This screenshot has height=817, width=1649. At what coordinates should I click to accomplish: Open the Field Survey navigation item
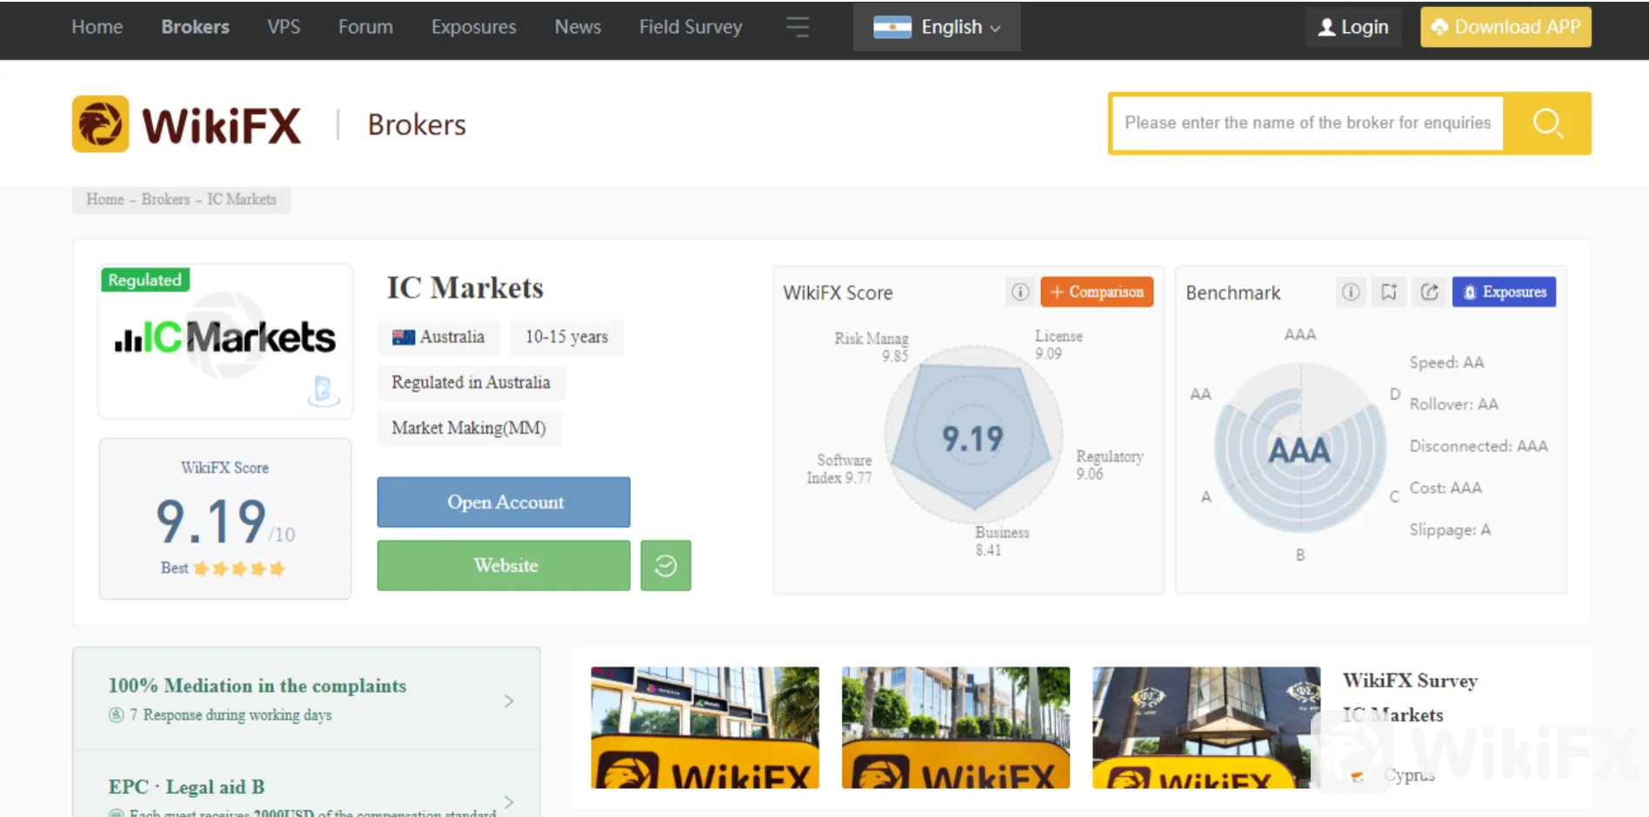pos(691,27)
